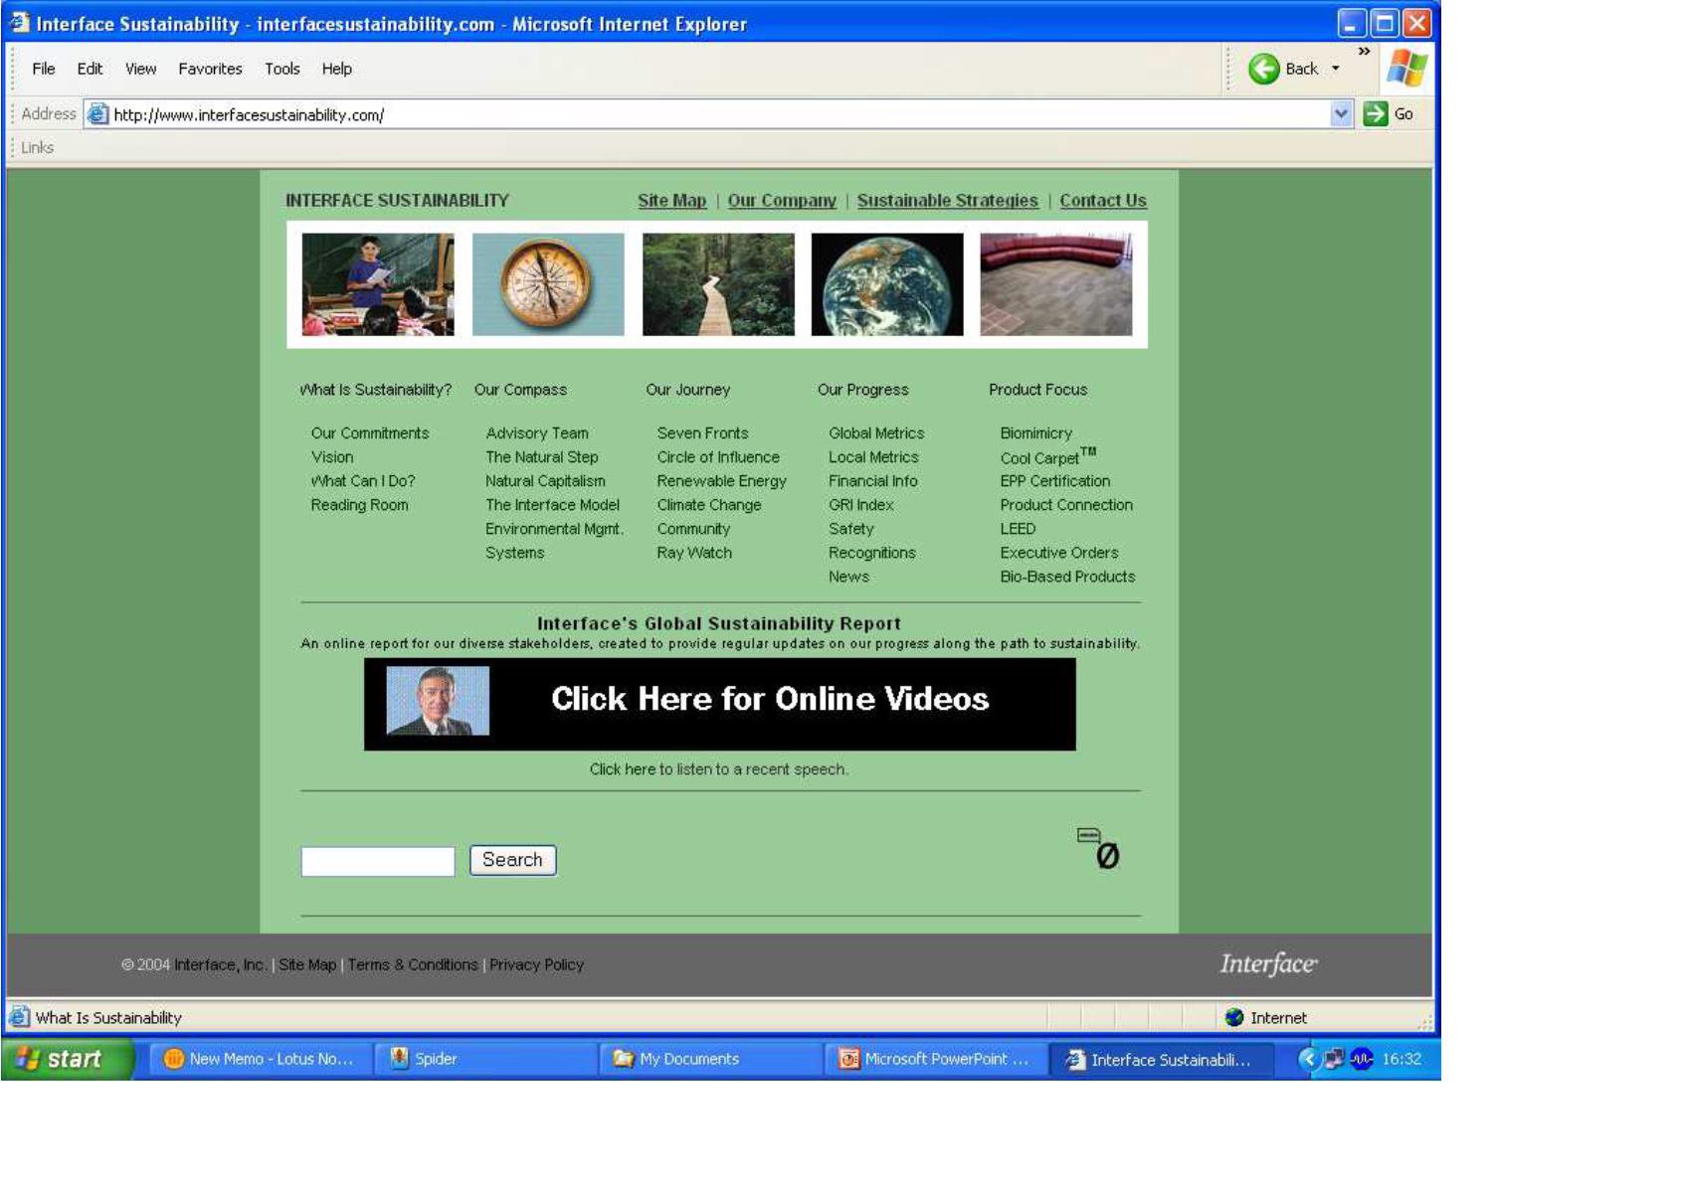1684x1190 pixels.
Task: Open the Edit menu
Action: tap(90, 69)
